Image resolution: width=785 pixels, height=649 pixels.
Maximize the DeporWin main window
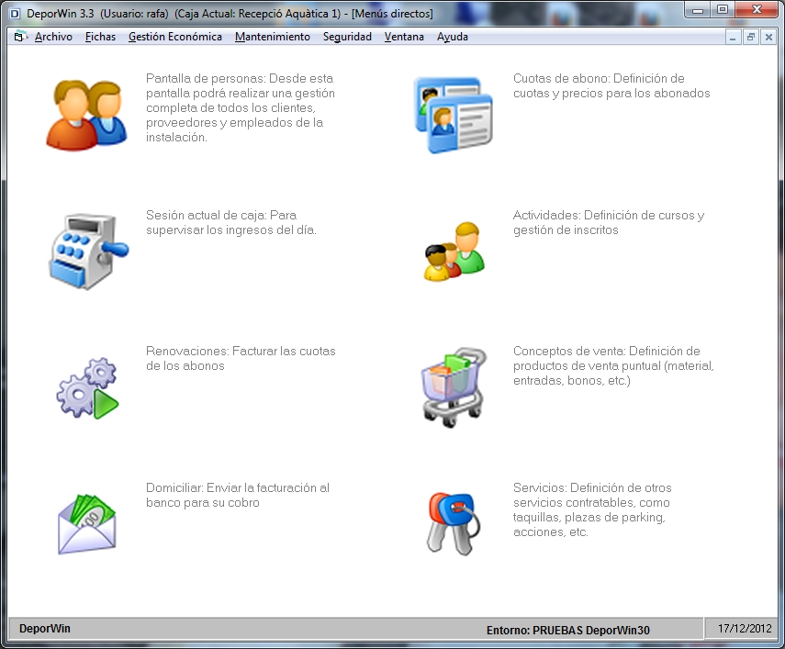pos(722,9)
